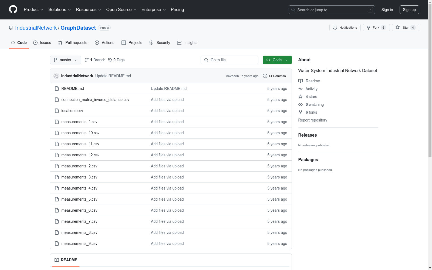Image resolution: width=432 pixels, height=270 pixels.
Task: Switch to the Issues tab
Action: point(42,43)
